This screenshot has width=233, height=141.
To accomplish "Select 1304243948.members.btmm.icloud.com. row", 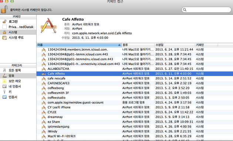I will (135, 49).
